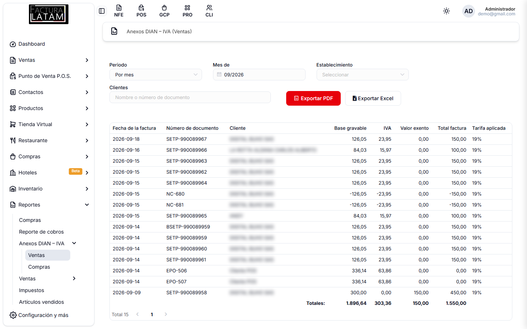
Task: Click the Tienda Virtual cart icon
Action: click(13, 125)
